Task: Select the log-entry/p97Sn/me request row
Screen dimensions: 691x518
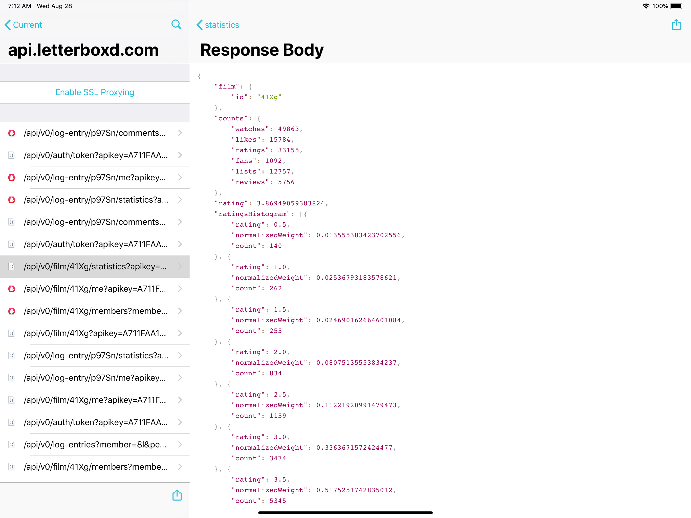Action: click(94, 178)
